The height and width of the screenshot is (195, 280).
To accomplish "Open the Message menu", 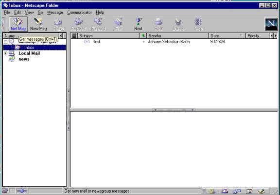I will click(55, 13).
